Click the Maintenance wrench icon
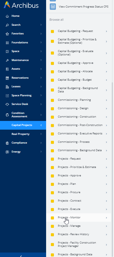This screenshot has width=114, height=257. click(7, 60)
